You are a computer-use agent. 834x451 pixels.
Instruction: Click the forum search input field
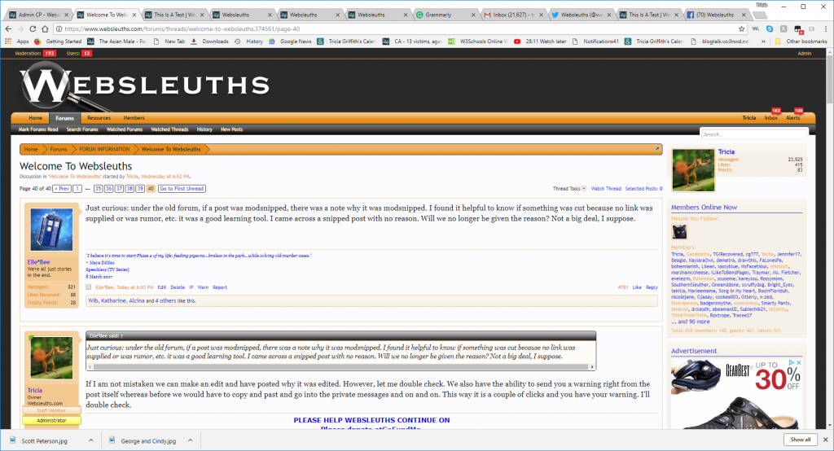[x=753, y=134]
